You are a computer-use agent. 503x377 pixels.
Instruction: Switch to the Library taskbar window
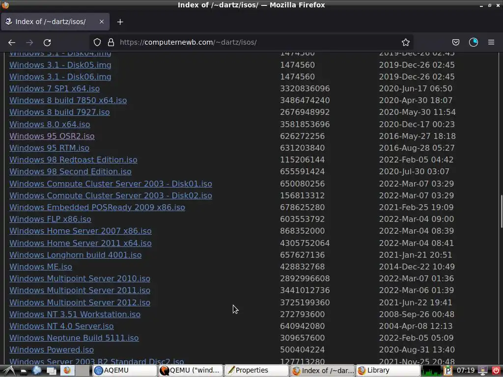click(388, 371)
